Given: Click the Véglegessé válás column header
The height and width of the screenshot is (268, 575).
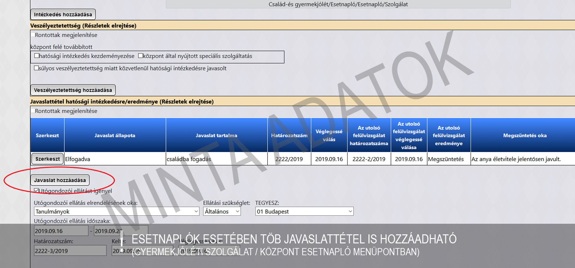Looking at the screenshot, I should (329, 135).
